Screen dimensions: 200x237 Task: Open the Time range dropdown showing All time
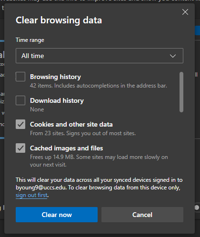(100, 56)
